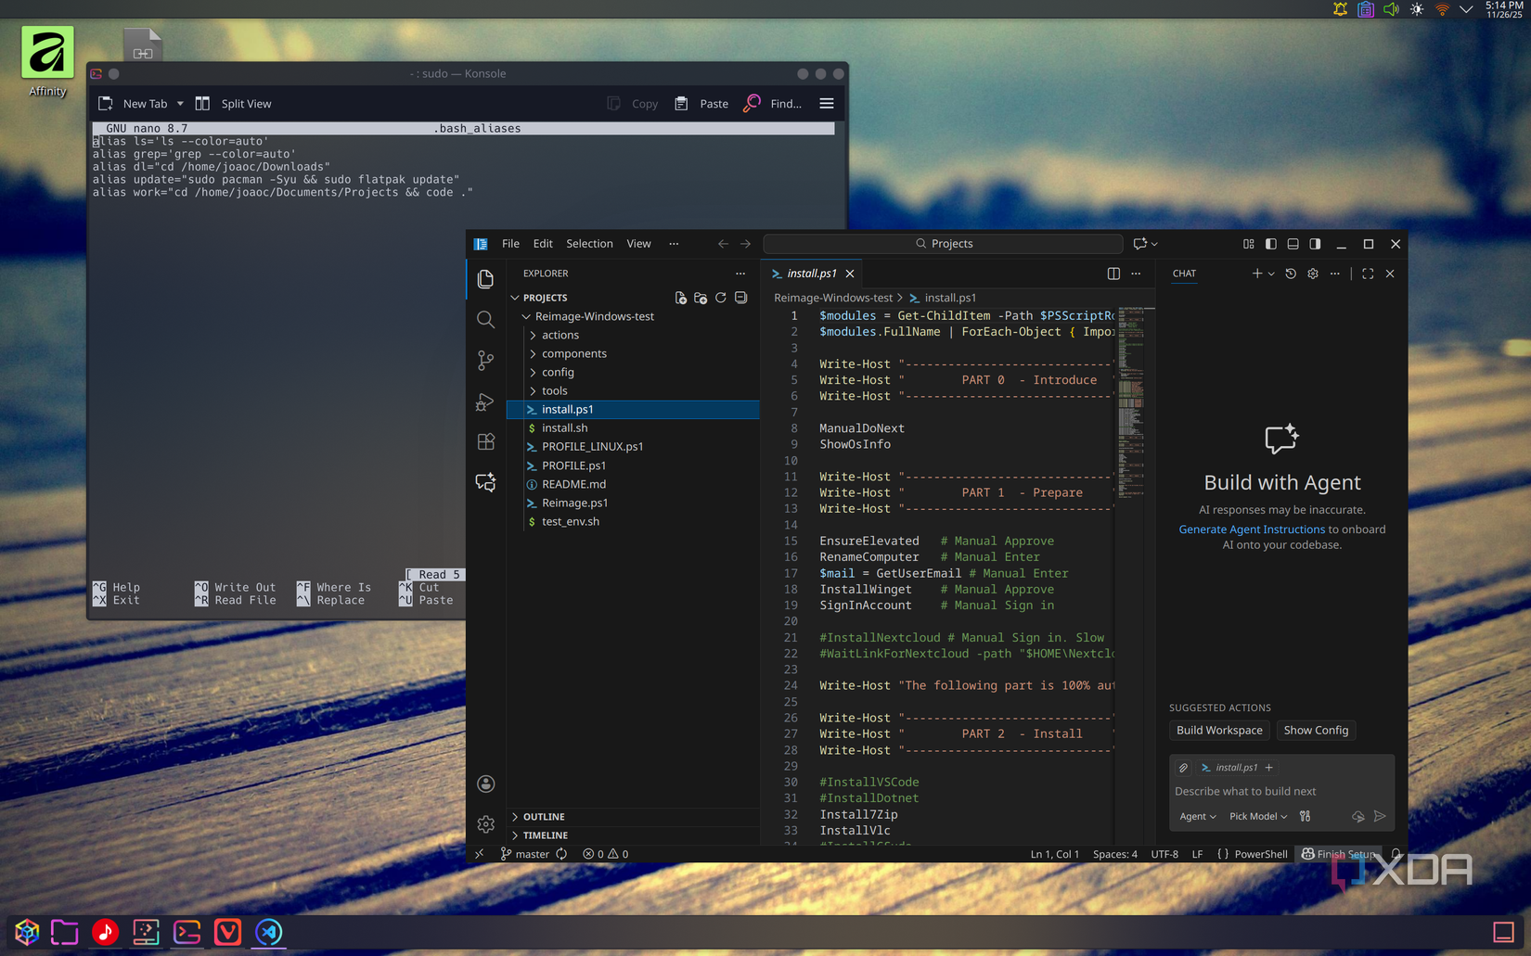Refresh the Explorer with the refresh icon
The height and width of the screenshot is (956, 1531).
(x=721, y=298)
